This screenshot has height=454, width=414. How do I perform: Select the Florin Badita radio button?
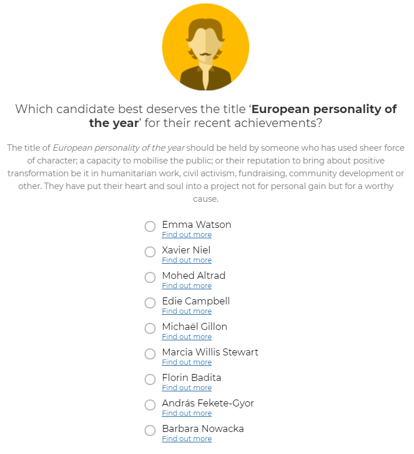(x=150, y=379)
